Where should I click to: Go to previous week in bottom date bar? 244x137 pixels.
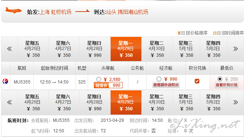[9, 102]
